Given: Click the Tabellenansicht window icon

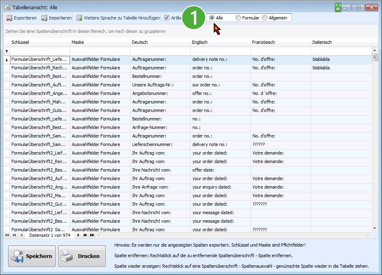Looking at the screenshot, I should tap(7, 8).
